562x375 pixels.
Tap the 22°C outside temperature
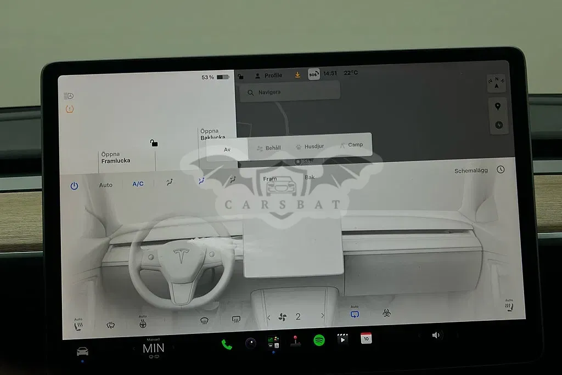(x=351, y=73)
